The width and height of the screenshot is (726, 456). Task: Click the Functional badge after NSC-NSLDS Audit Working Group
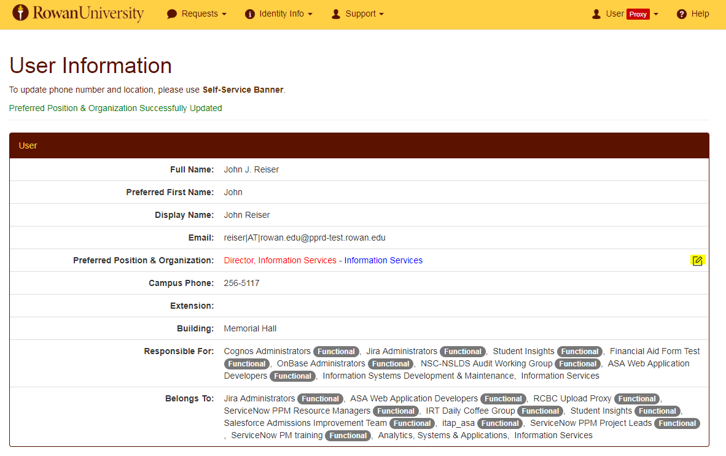point(578,364)
